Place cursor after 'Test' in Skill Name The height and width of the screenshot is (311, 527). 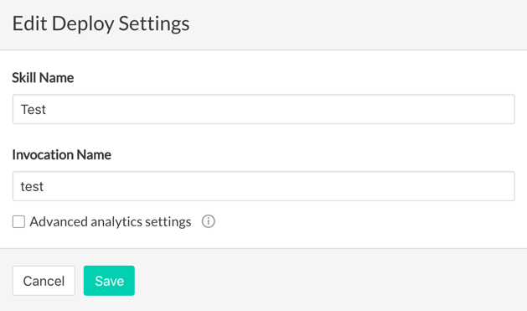(x=47, y=110)
